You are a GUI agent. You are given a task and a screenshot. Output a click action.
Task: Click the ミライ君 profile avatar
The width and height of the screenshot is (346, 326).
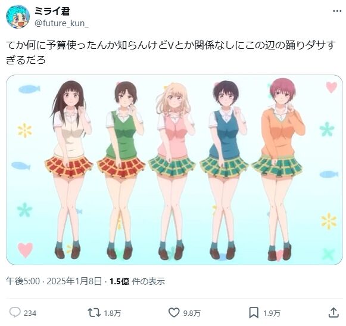click(18, 17)
